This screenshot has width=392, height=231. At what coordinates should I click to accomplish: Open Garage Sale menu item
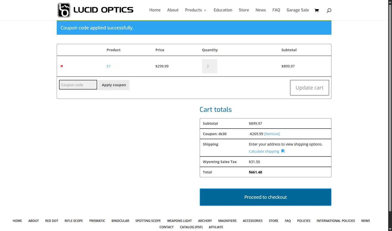[x=298, y=10]
